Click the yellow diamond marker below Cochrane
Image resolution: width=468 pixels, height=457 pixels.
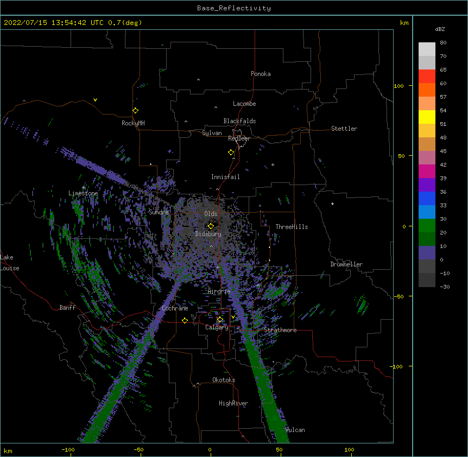click(185, 320)
